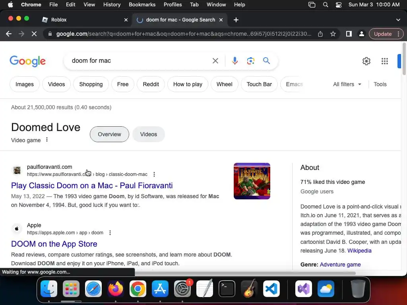Apply the Free filter chip
The image size is (407, 305).
click(x=122, y=84)
